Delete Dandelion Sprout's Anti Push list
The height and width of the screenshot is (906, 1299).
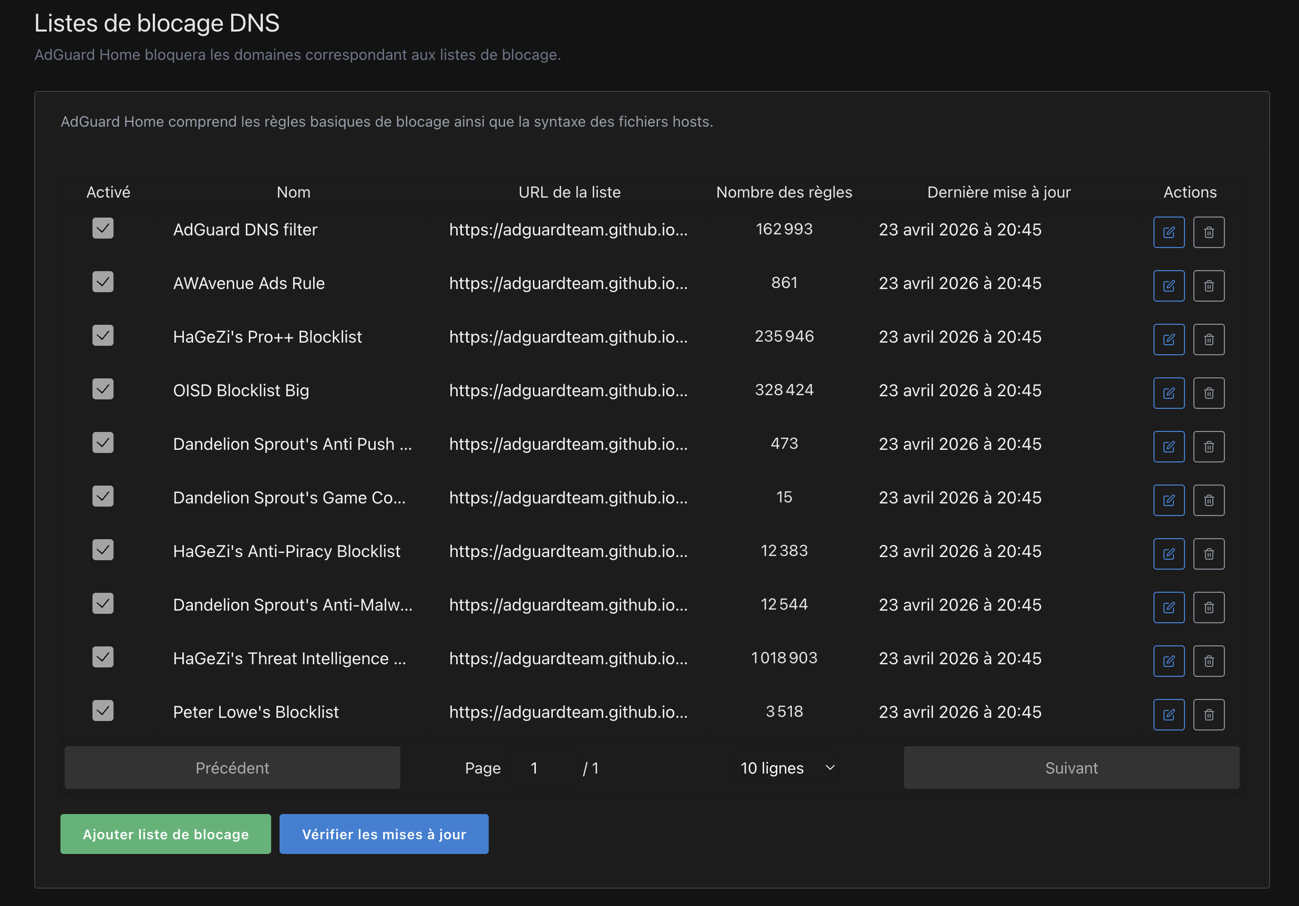tap(1209, 447)
